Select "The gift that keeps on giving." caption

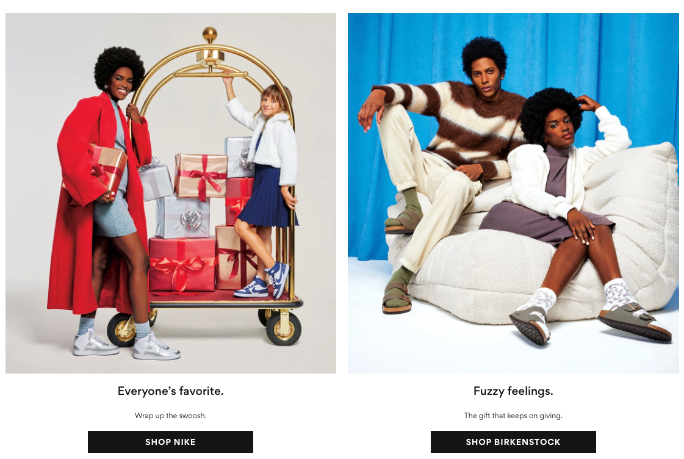click(x=513, y=416)
